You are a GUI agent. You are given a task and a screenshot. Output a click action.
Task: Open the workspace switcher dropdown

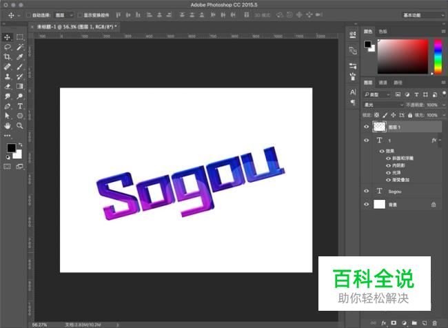[423, 15]
